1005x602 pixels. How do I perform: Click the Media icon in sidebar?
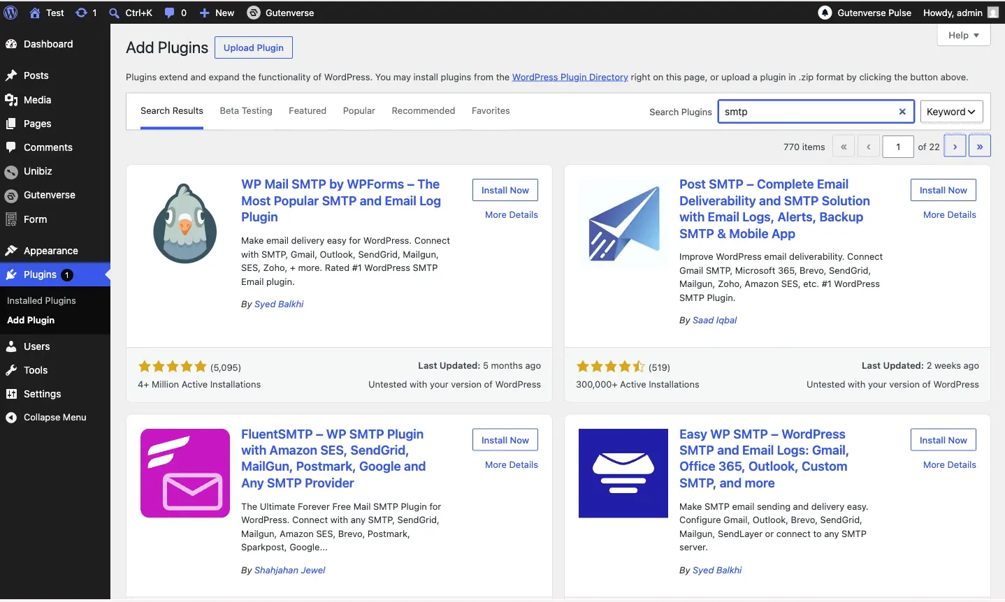coord(11,100)
